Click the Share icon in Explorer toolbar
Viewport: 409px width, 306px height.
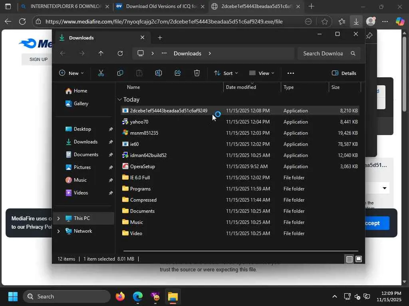[x=178, y=73]
